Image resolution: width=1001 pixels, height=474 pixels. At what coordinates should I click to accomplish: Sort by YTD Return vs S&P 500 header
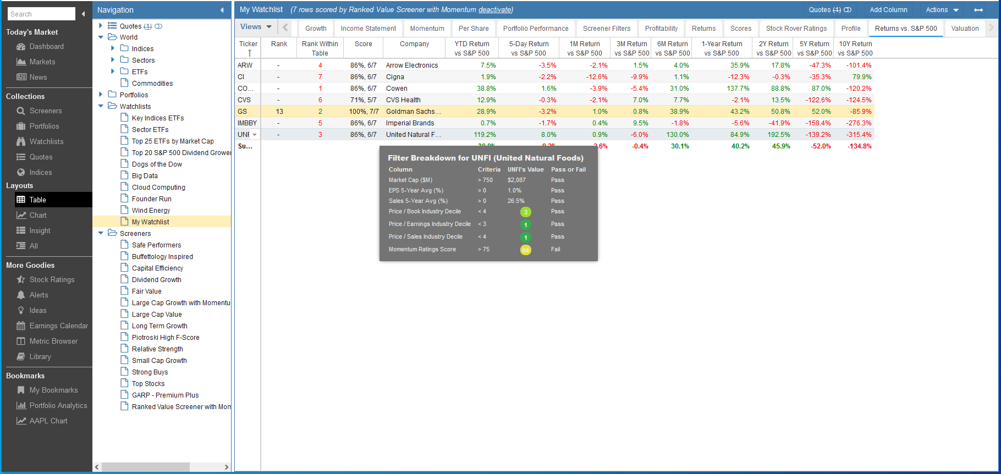(x=471, y=48)
